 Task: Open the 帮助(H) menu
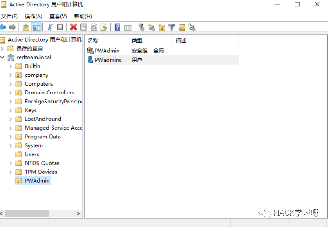83,16
